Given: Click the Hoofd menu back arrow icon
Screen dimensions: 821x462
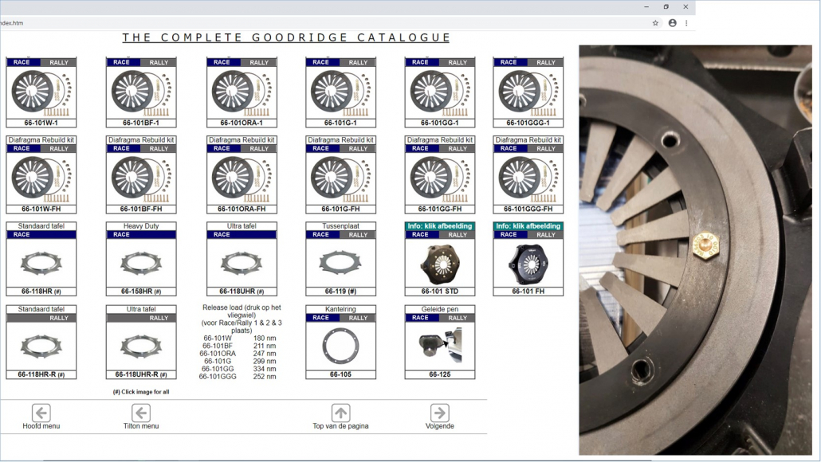Looking at the screenshot, I should tap(41, 413).
